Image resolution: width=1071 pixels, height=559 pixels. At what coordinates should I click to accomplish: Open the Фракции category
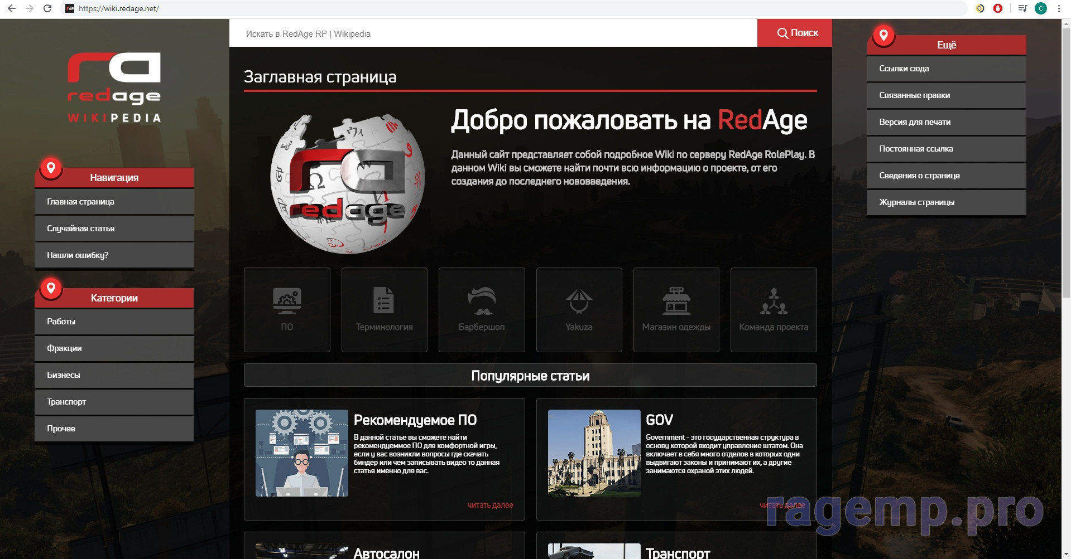pyautogui.click(x=114, y=348)
